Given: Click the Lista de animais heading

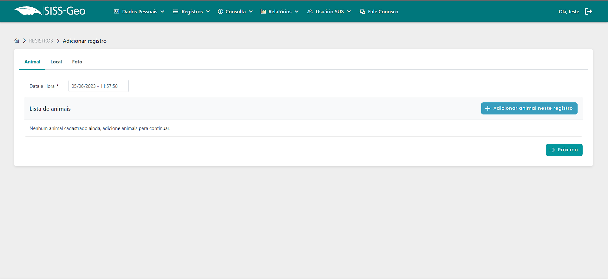Looking at the screenshot, I should [x=50, y=109].
